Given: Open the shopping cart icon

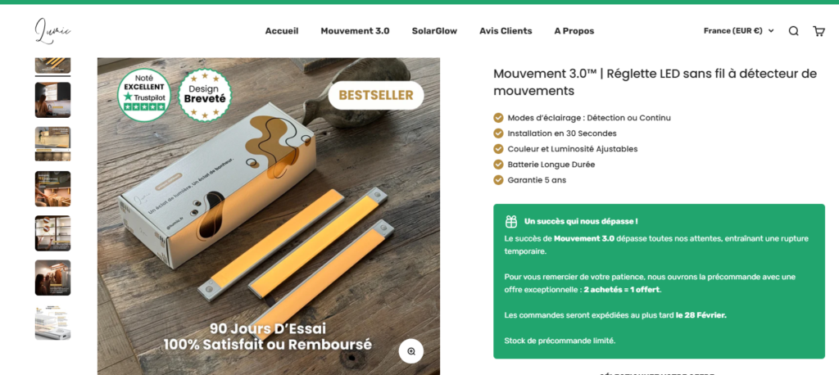Looking at the screenshot, I should pyautogui.click(x=819, y=31).
